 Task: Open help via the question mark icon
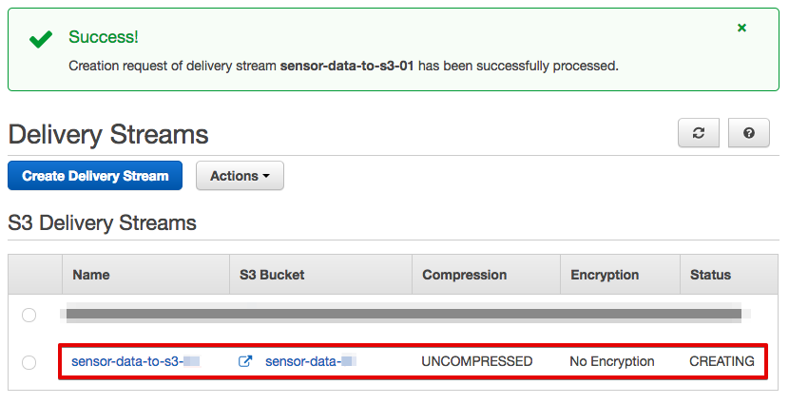[x=749, y=133]
